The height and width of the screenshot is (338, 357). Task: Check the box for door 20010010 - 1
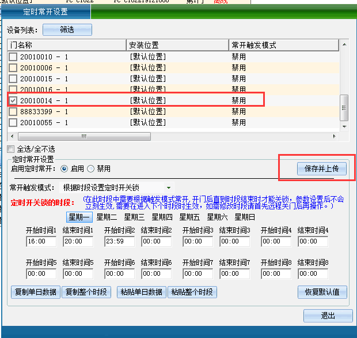13,57
